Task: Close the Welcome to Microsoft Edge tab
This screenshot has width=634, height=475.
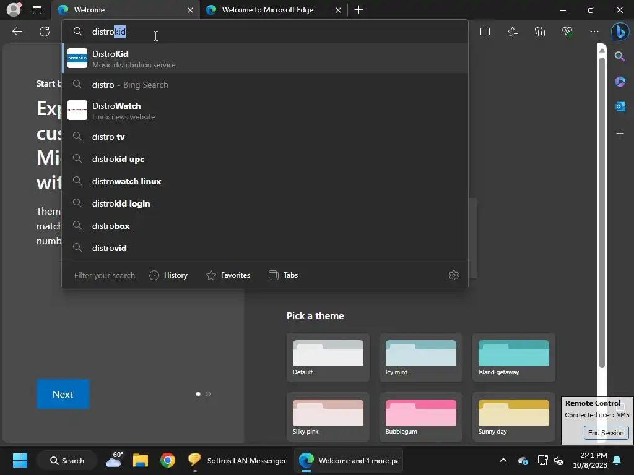Action: pos(338,10)
